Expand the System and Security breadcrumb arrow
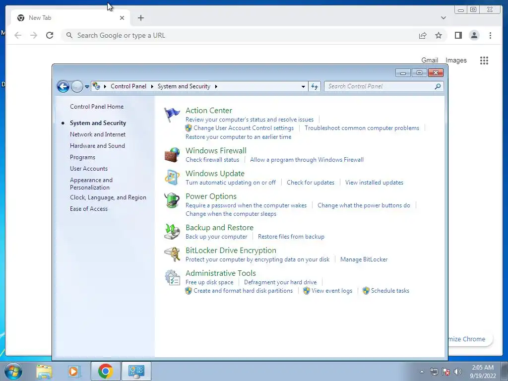 (x=216, y=86)
